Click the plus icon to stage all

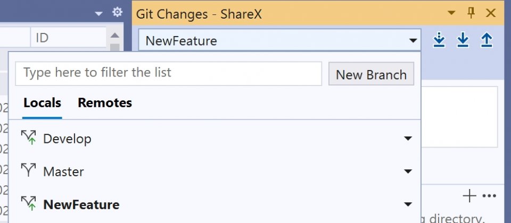[x=469, y=196]
